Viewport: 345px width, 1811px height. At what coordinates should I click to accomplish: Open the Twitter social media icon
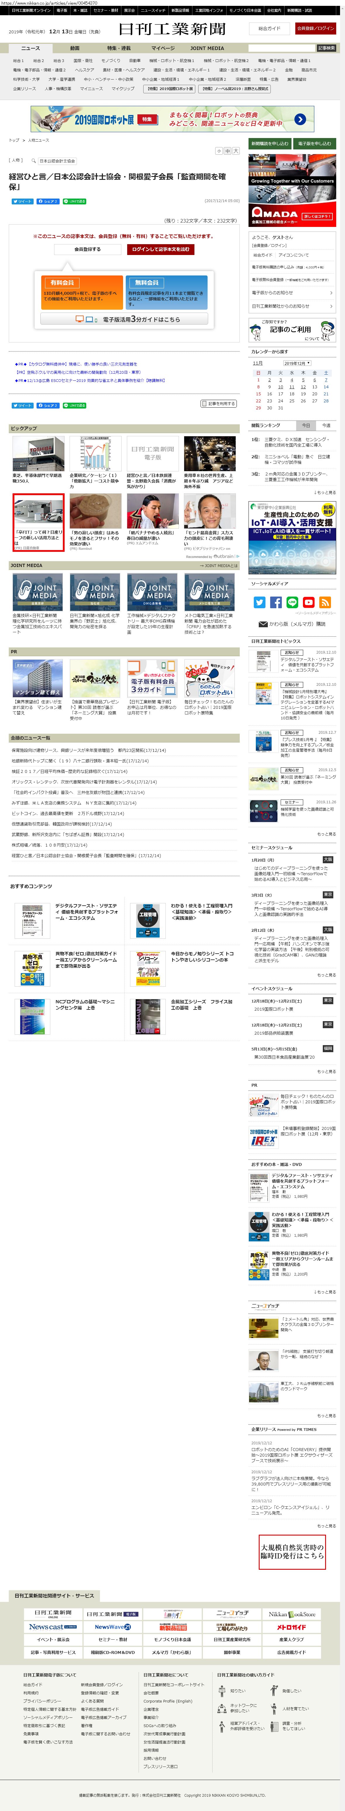point(259,602)
